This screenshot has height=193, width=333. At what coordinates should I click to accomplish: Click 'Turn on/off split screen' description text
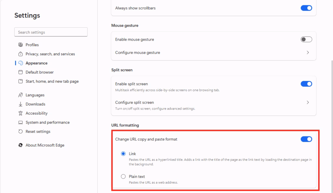click(155, 109)
